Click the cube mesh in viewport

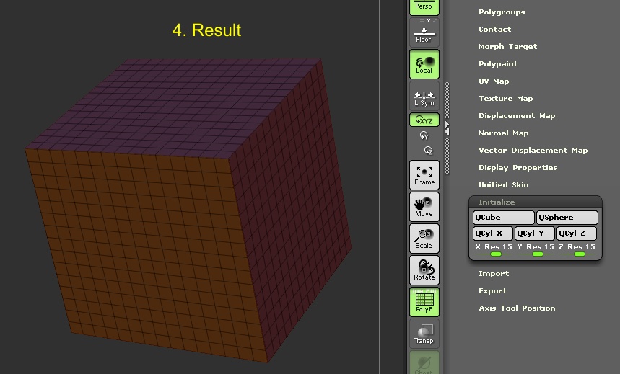[x=188, y=209]
